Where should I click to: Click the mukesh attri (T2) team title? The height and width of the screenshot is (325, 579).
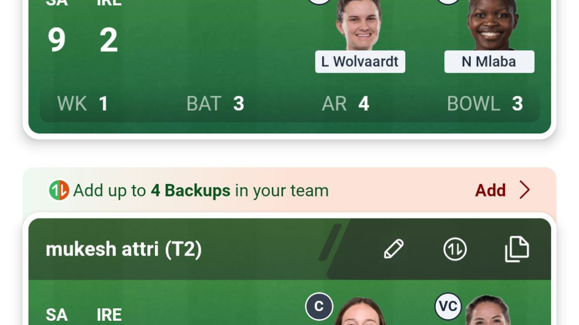(124, 249)
